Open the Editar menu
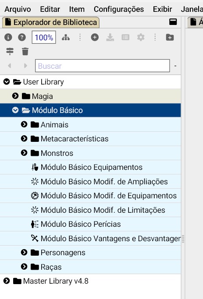The height and width of the screenshot is (299, 203). pos(50,9)
